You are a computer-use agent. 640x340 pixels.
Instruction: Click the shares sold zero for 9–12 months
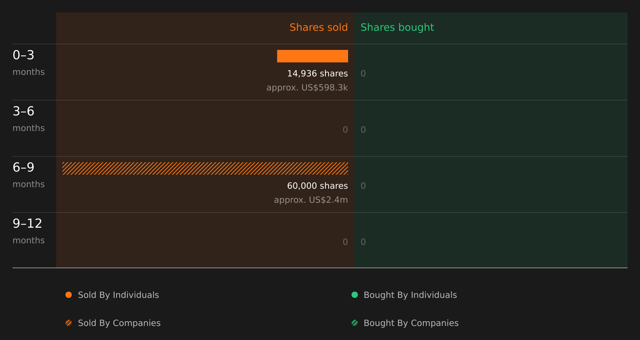(345, 242)
